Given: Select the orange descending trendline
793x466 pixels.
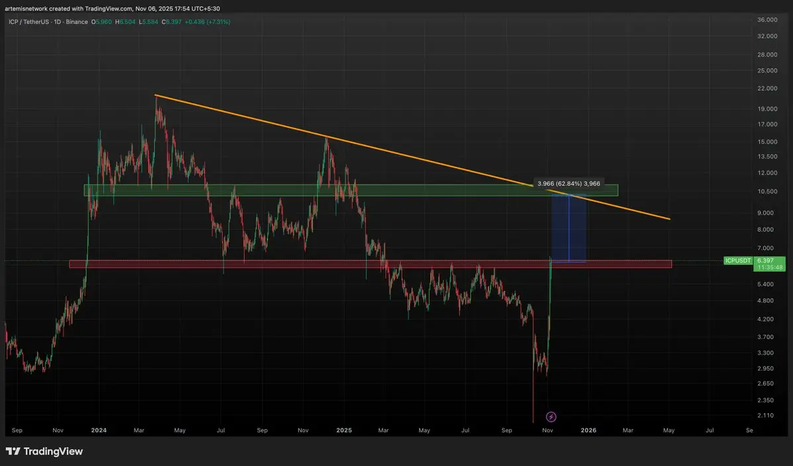Looking at the screenshot, I should coord(412,157).
